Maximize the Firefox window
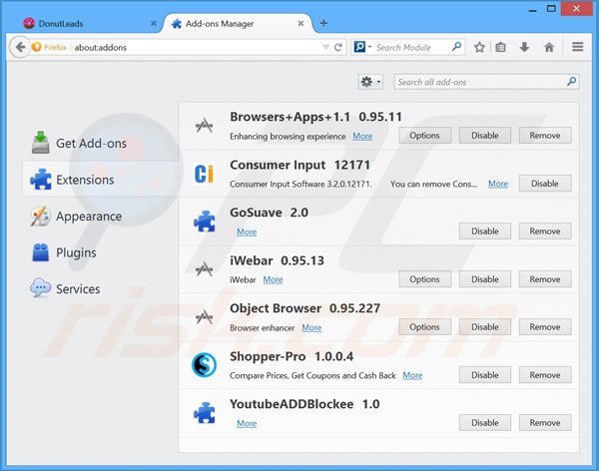 coord(551,8)
